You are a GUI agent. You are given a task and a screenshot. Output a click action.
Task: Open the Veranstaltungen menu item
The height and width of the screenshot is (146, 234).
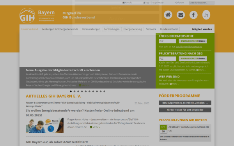[x=91, y=29]
